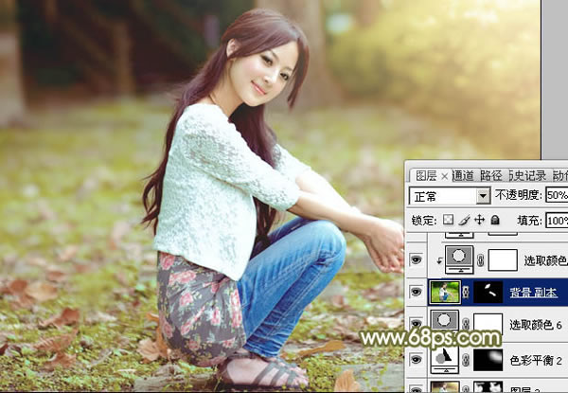Click the 填充 label
Viewport: 568px width, 393px height.
click(529, 221)
